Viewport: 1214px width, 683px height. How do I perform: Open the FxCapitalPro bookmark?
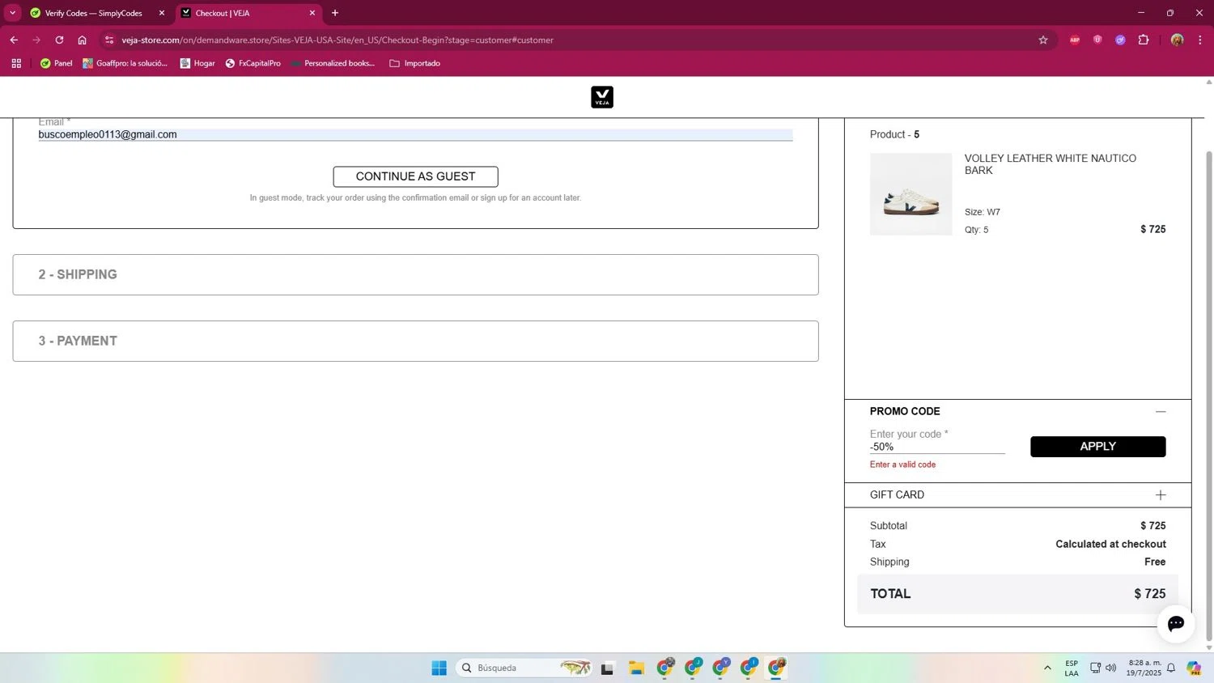point(253,63)
